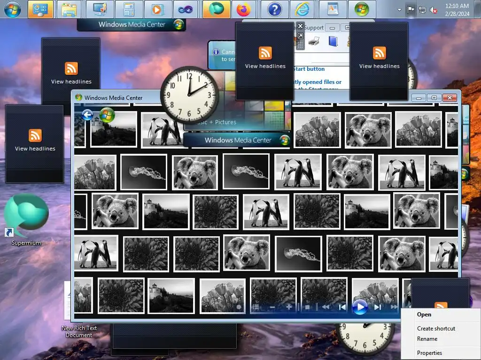Click the Windows Media Center window title text

[114, 97]
